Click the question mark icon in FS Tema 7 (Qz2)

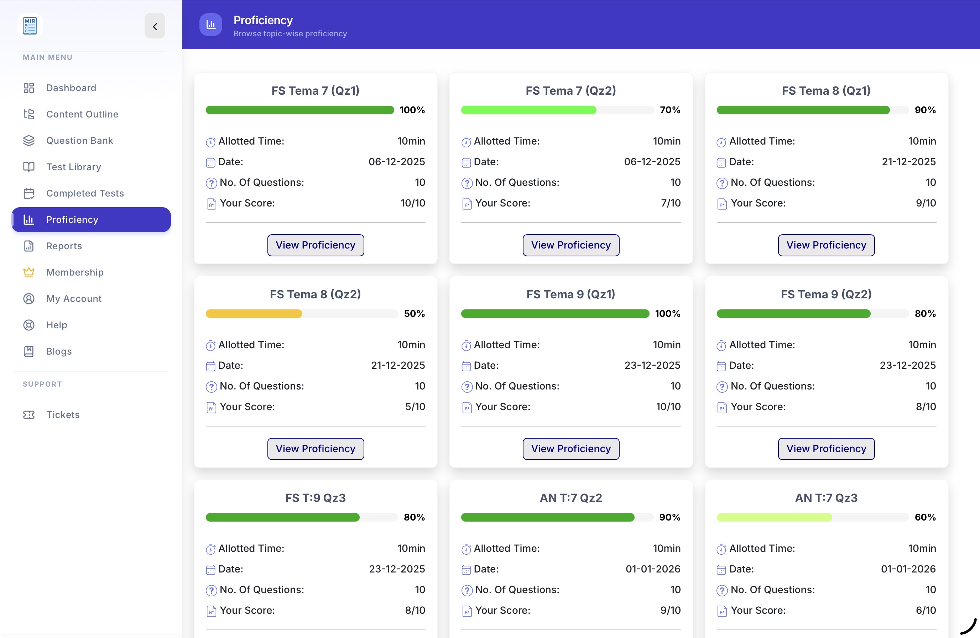[x=467, y=183]
